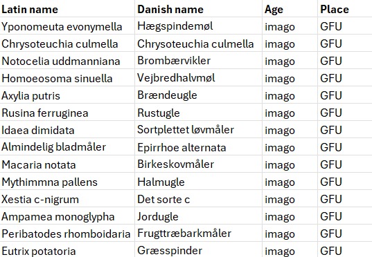This screenshot has height=257, width=372.
Task: Select the Græsspinder cell
Action: click(x=198, y=249)
